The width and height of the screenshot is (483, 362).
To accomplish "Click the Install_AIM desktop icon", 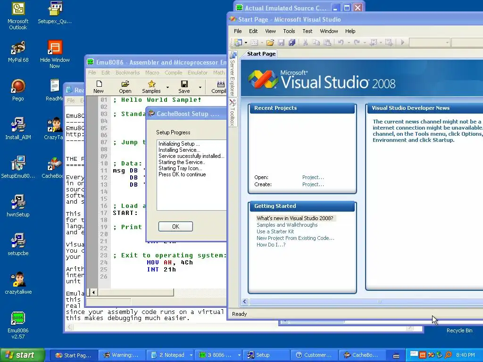I will tap(18, 129).
